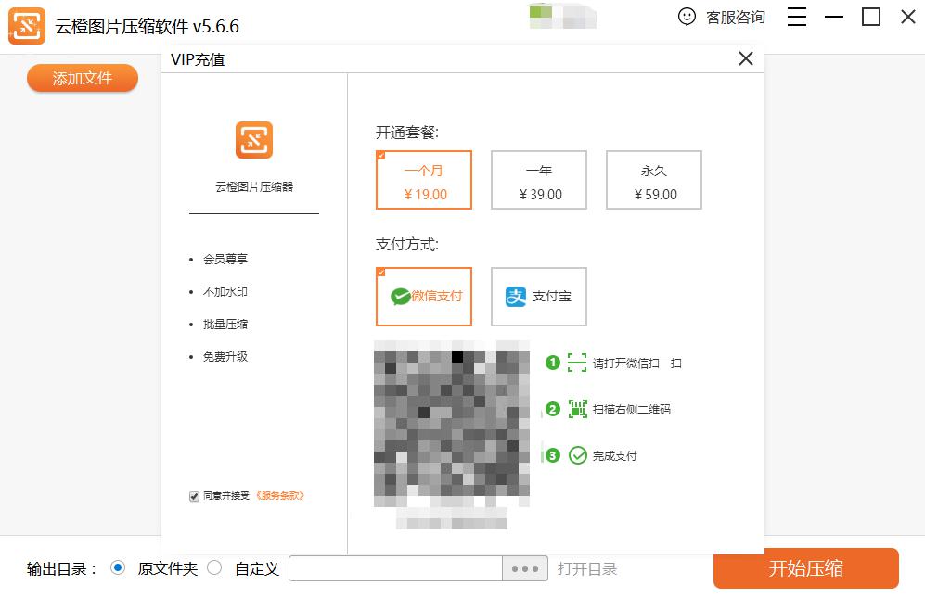This screenshot has height=599, width=925.
Task: Click the 输出目录 label
Action: click(x=61, y=569)
